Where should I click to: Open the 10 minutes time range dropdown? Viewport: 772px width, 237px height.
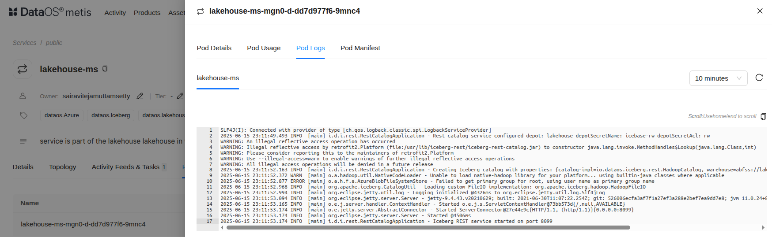pyautogui.click(x=718, y=78)
